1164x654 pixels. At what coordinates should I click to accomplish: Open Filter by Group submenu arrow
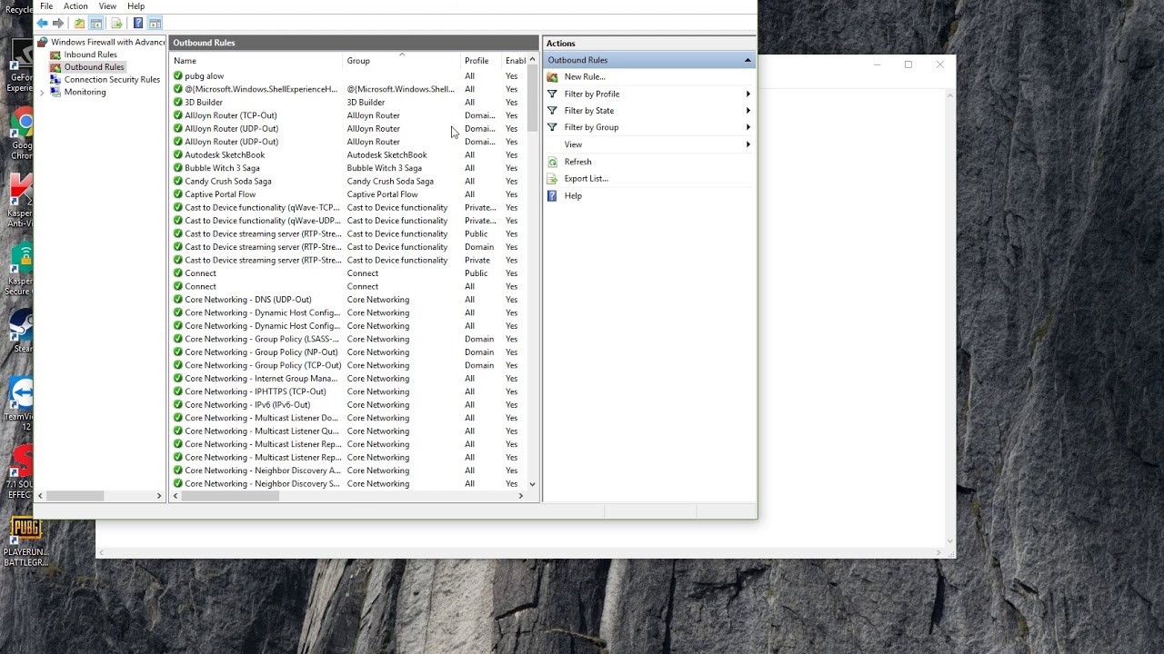pos(748,127)
